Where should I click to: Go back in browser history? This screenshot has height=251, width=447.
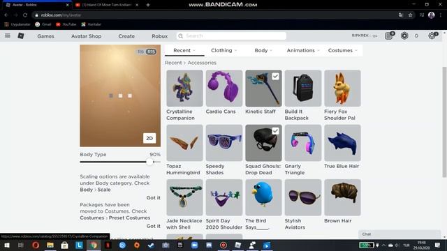pos(6,15)
